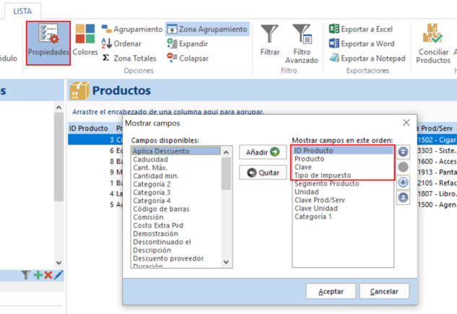Viewport: 457px width, 314px height.
Task: Click the available fields scrollbar thumb
Action: click(226, 174)
